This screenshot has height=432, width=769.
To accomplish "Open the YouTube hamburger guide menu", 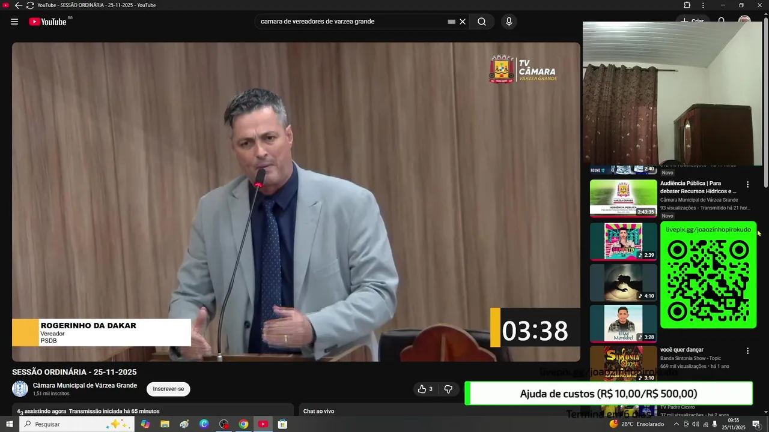I will (14, 22).
